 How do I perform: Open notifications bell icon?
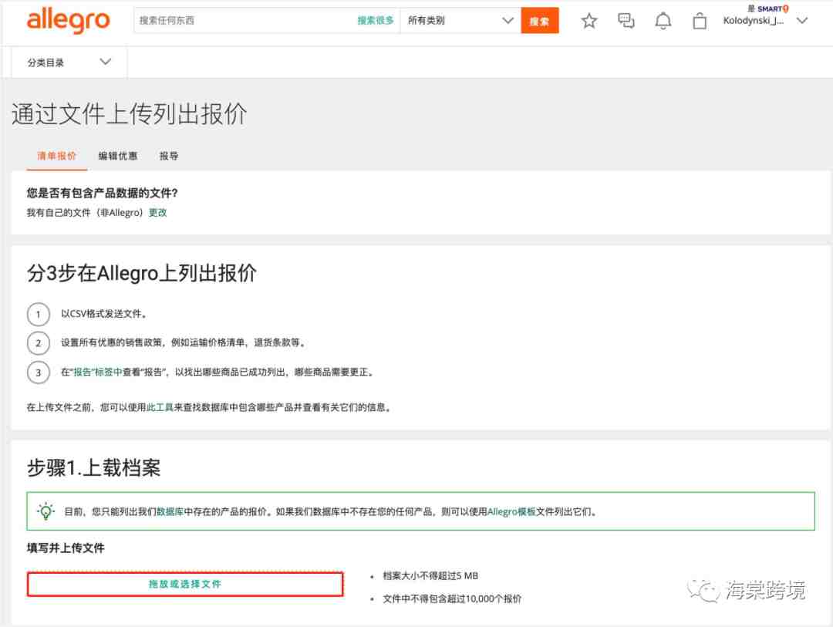(x=663, y=22)
